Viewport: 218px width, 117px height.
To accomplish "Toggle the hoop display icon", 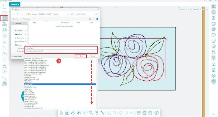I will coord(214,12).
